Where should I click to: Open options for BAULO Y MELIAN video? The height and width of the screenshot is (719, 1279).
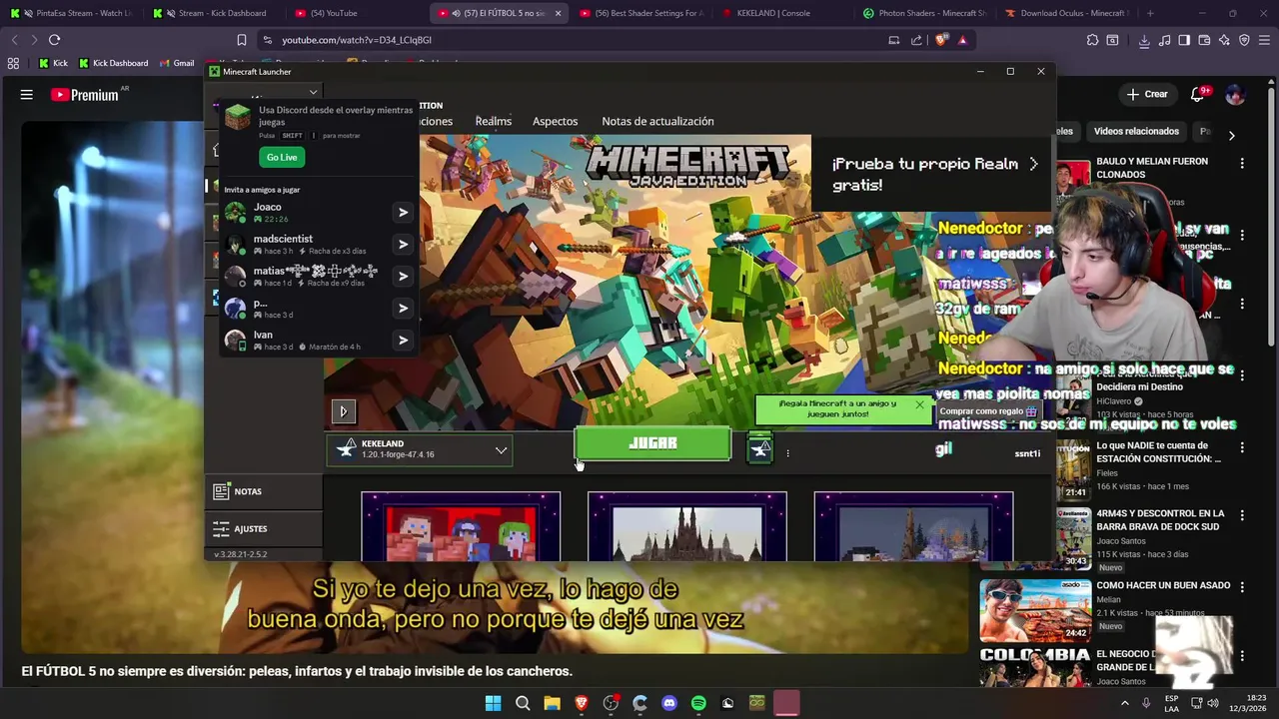[1242, 163]
